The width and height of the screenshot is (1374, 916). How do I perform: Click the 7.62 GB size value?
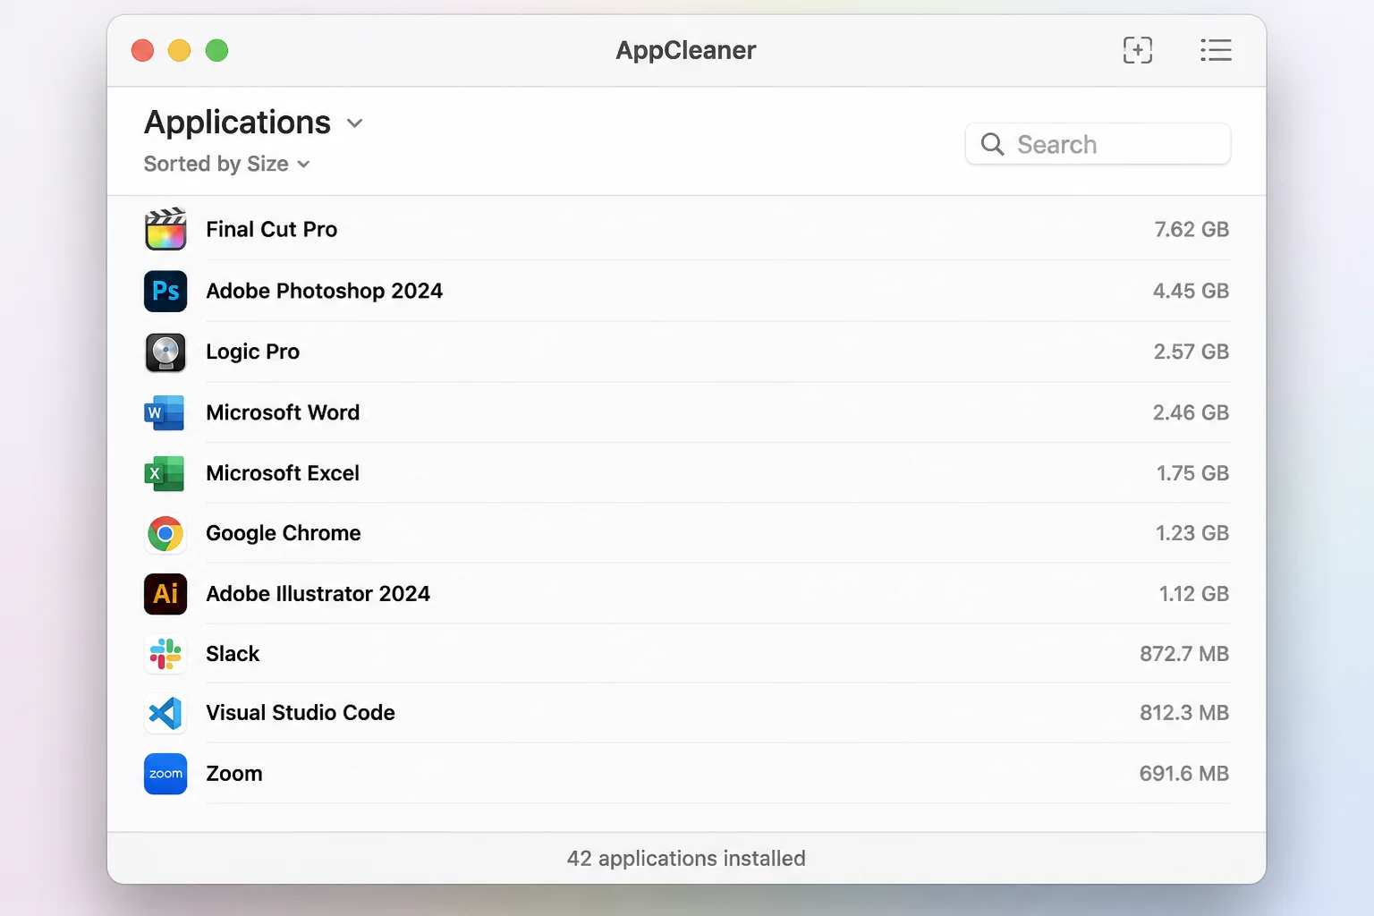tap(1192, 230)
